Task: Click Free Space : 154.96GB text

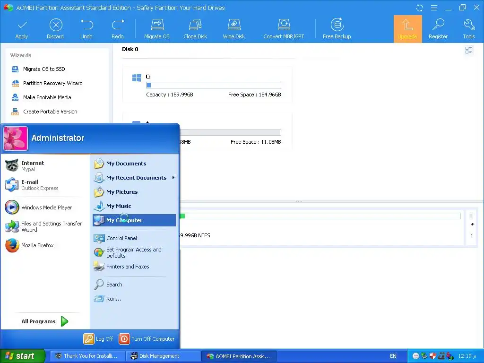Action: [x=255, y=95]
